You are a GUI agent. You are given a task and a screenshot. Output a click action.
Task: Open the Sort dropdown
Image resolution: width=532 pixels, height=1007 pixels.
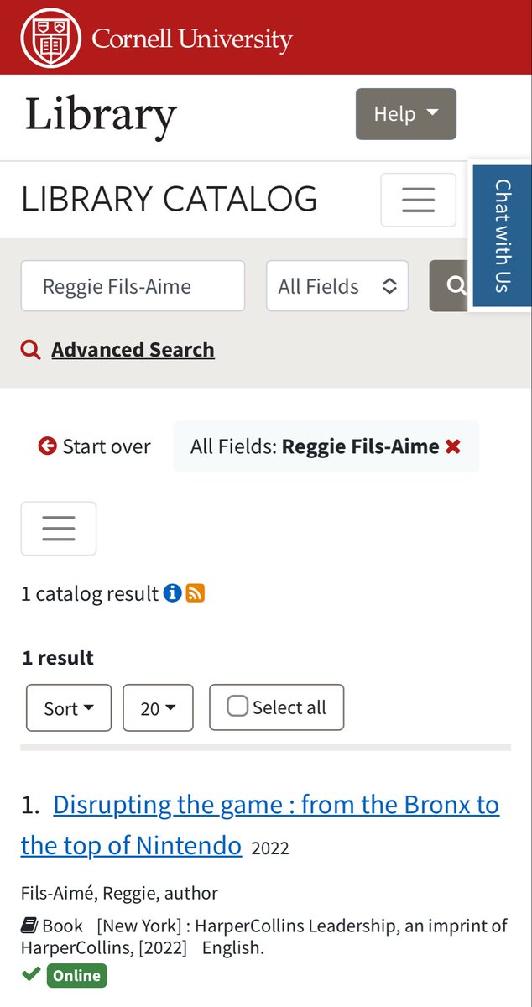(69, 707)
